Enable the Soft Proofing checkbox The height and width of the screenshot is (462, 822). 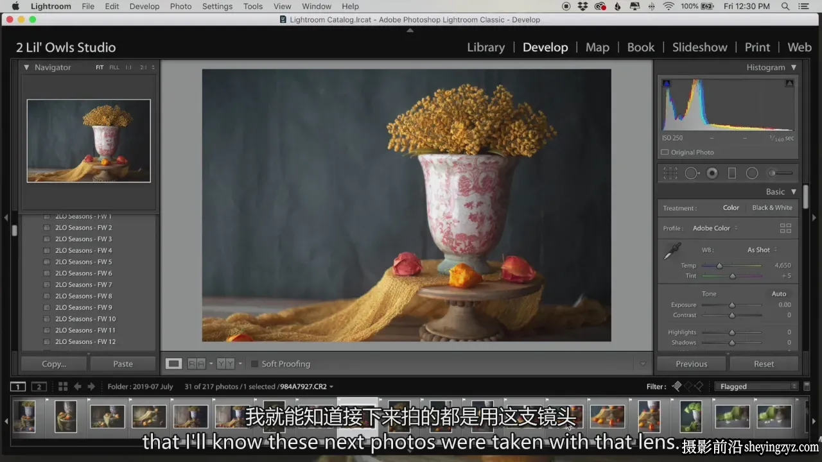[x=254, y=364]
